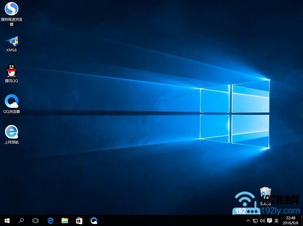Image resolution: width=303 pixels, height=226 pixels.
Task: Open File Explorer from taskbar
Action: pos(65,220)
